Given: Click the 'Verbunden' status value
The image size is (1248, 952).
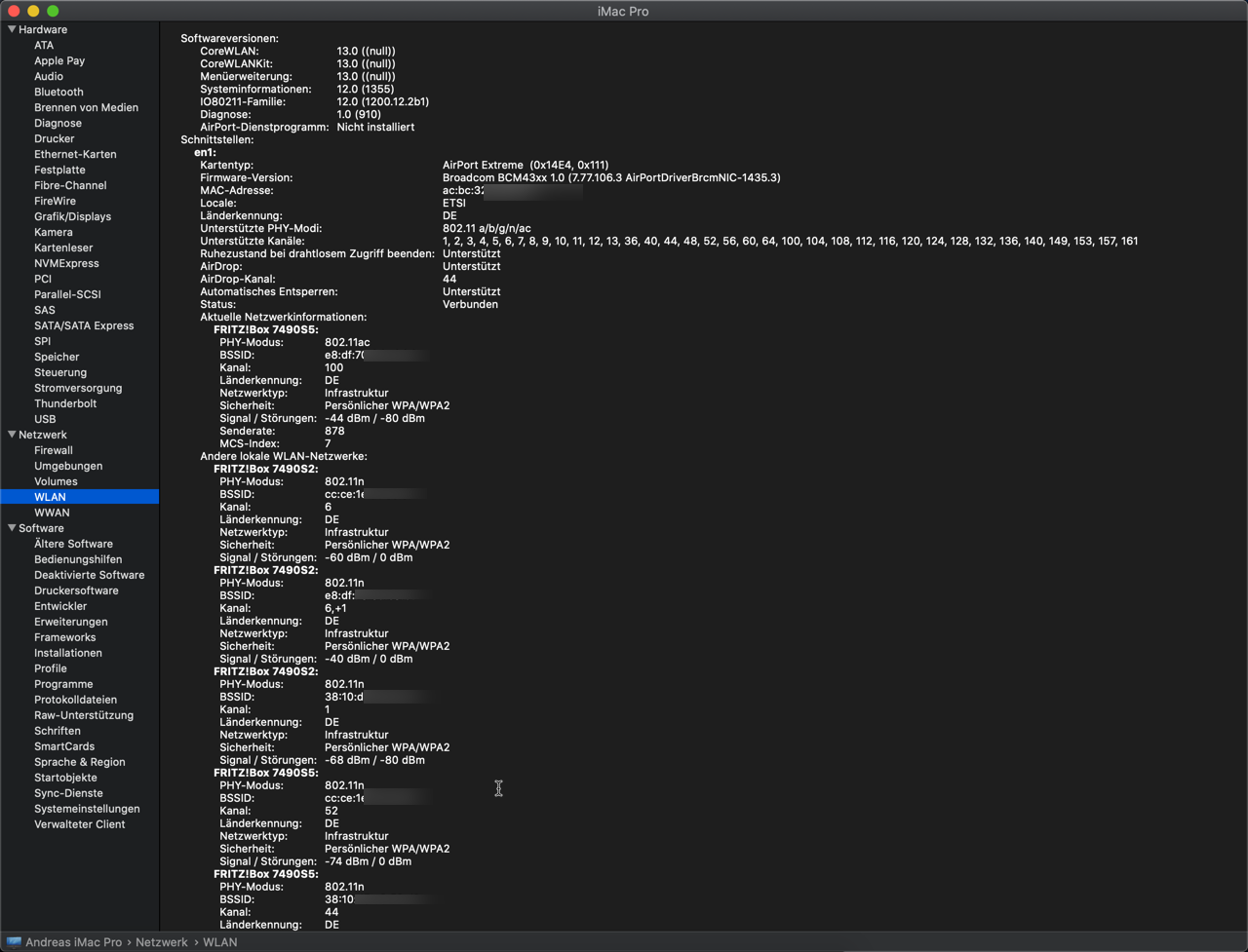Looking at the screenshot, I should (x=470, y=304).
